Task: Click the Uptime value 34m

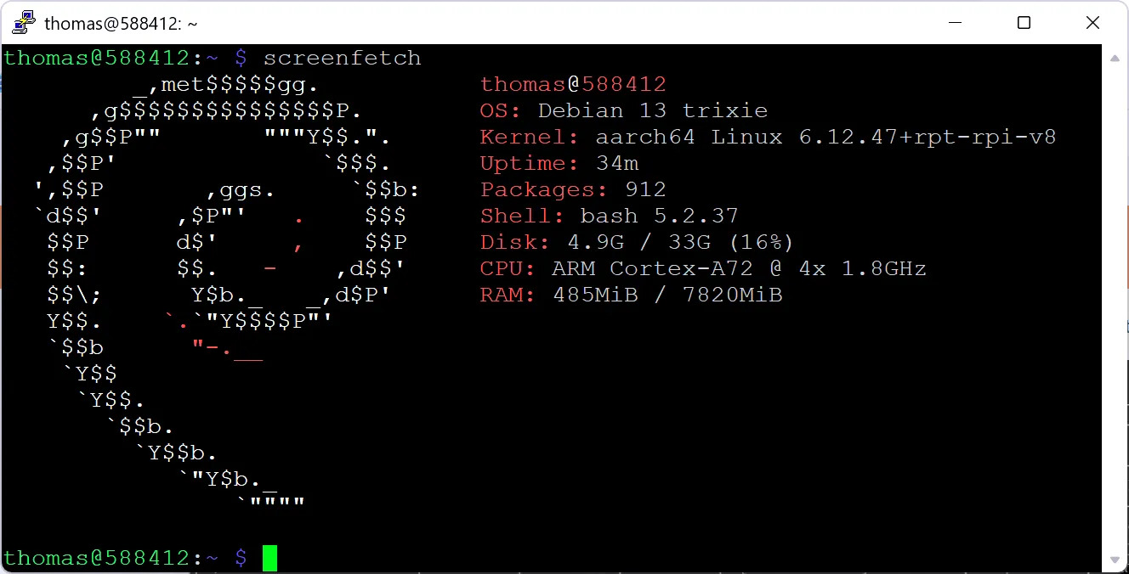Action: pyautogui.click(x=617, y=163)
